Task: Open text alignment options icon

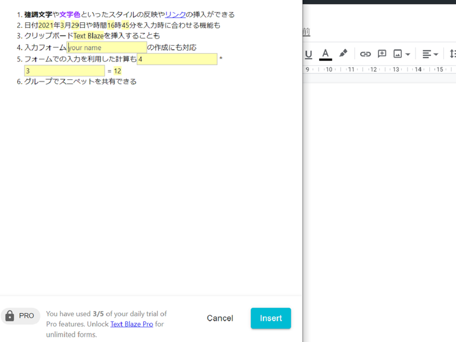Action: tap(427, 54)
